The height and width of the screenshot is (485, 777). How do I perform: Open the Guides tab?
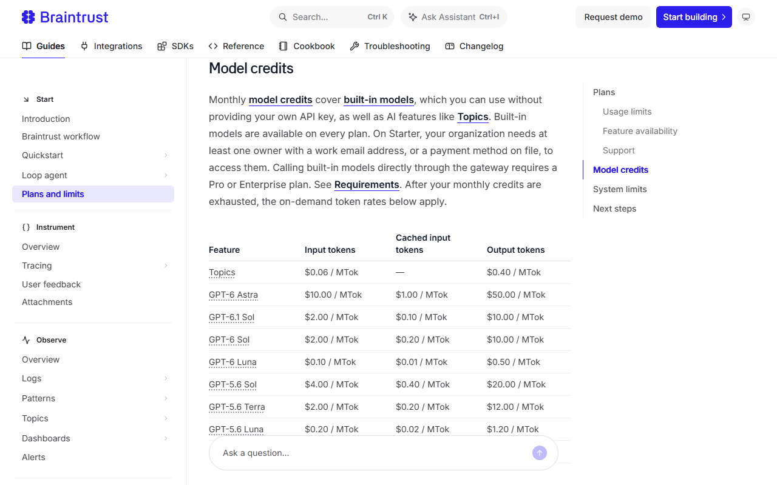click(44, 46)
